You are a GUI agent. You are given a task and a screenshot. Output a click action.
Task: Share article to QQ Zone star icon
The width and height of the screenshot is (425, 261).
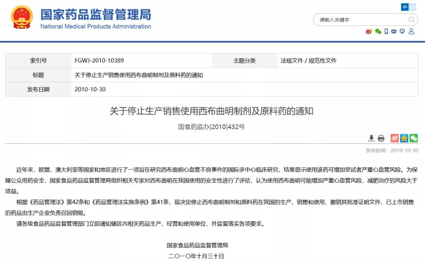coord(404,138)
